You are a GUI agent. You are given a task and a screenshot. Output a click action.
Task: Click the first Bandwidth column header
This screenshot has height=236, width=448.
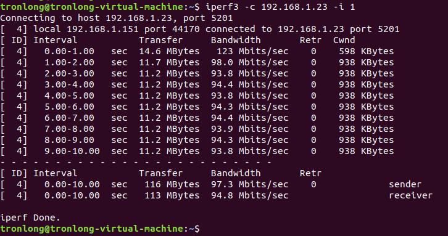[x=236, y=40]
